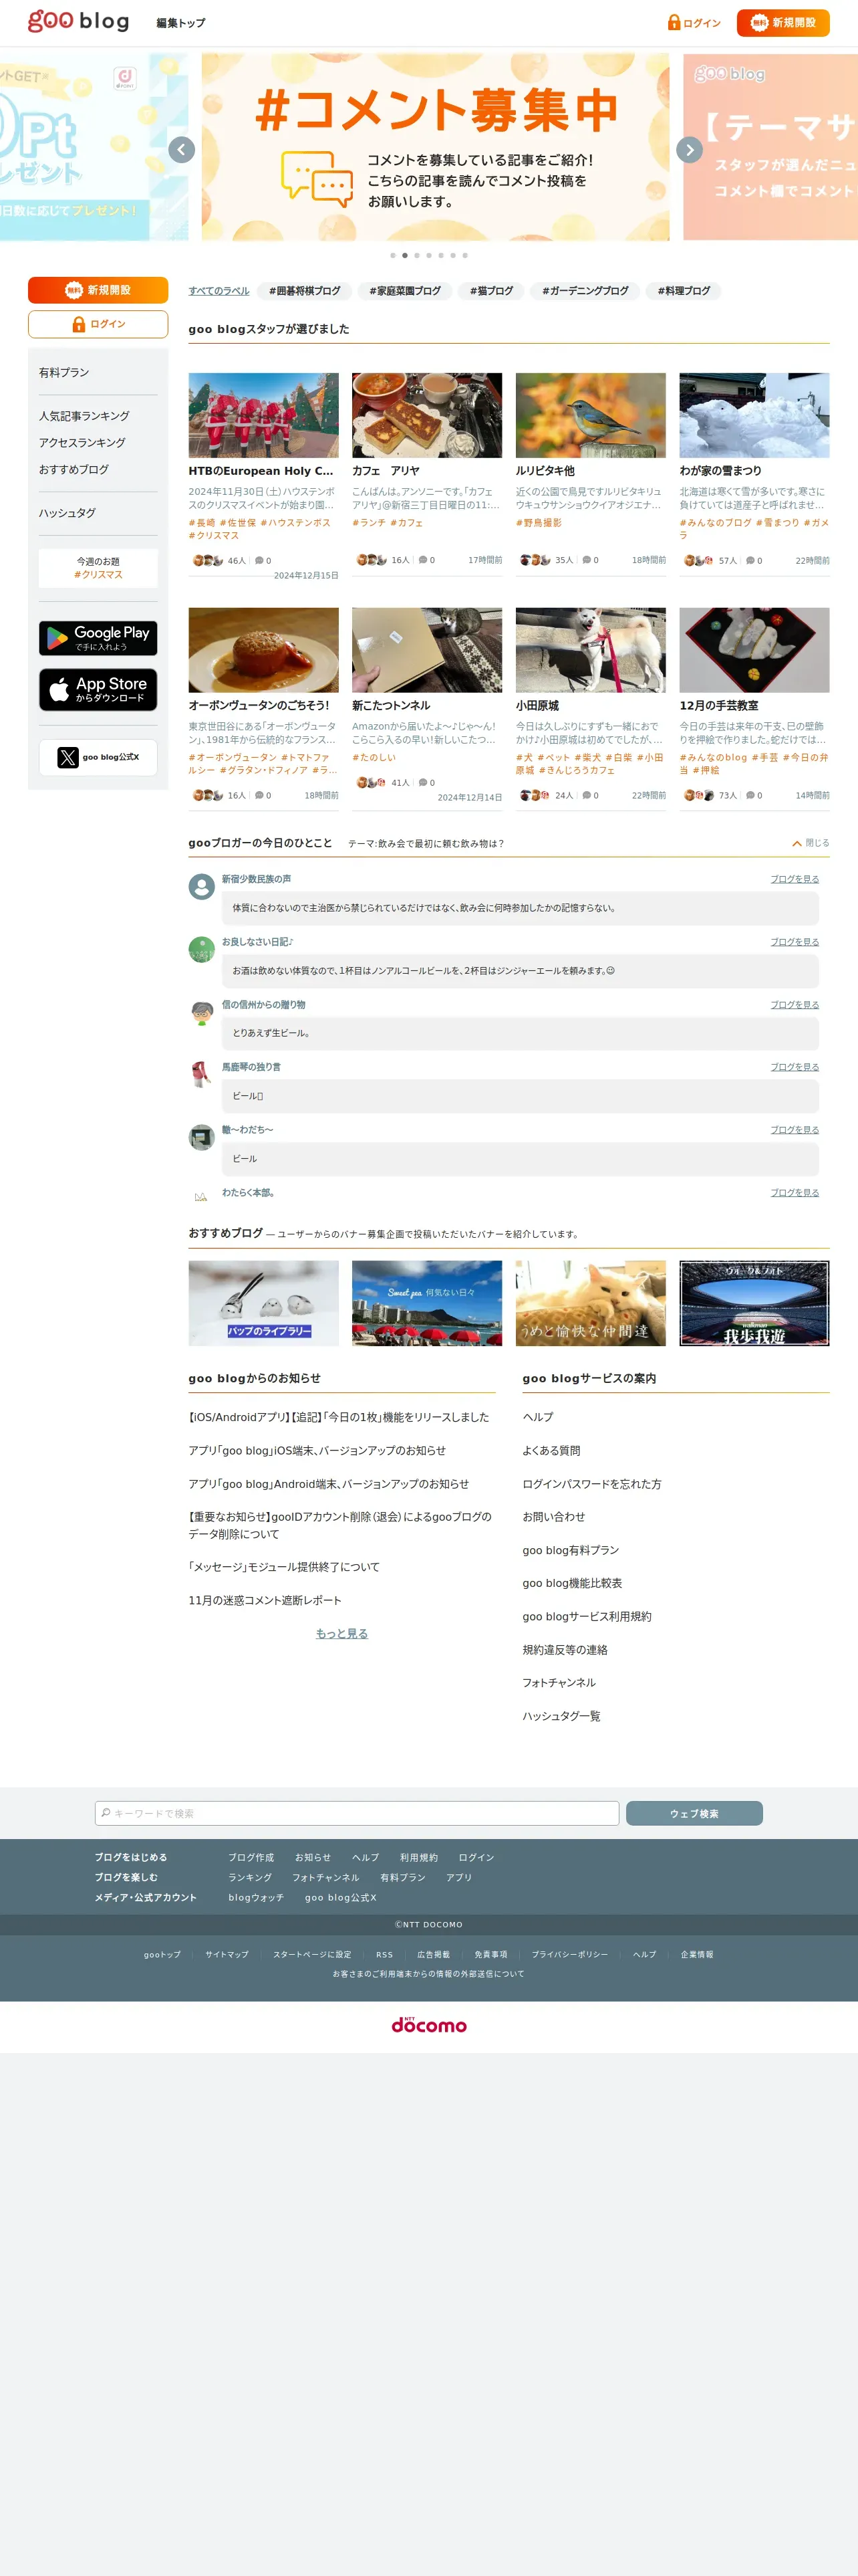
Task: Open the 我歩我遊 stadium banner
Action: click(754, 1303)
